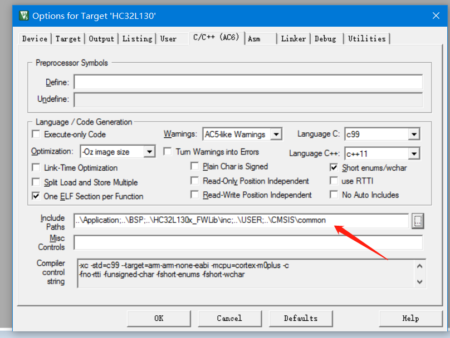Enable Read-Only Position Independent
The image size is (450, 338).
coord(194,181)
